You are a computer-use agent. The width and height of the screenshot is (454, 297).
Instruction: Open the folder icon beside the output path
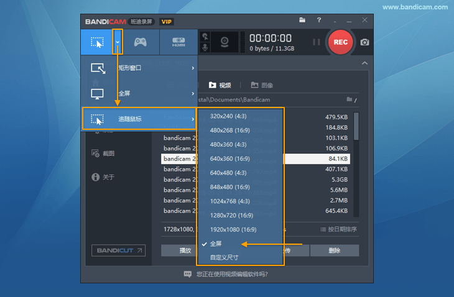coord(350,99)
